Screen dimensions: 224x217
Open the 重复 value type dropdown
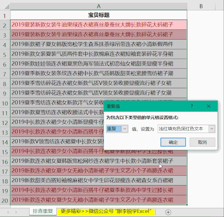pos(125,129)
